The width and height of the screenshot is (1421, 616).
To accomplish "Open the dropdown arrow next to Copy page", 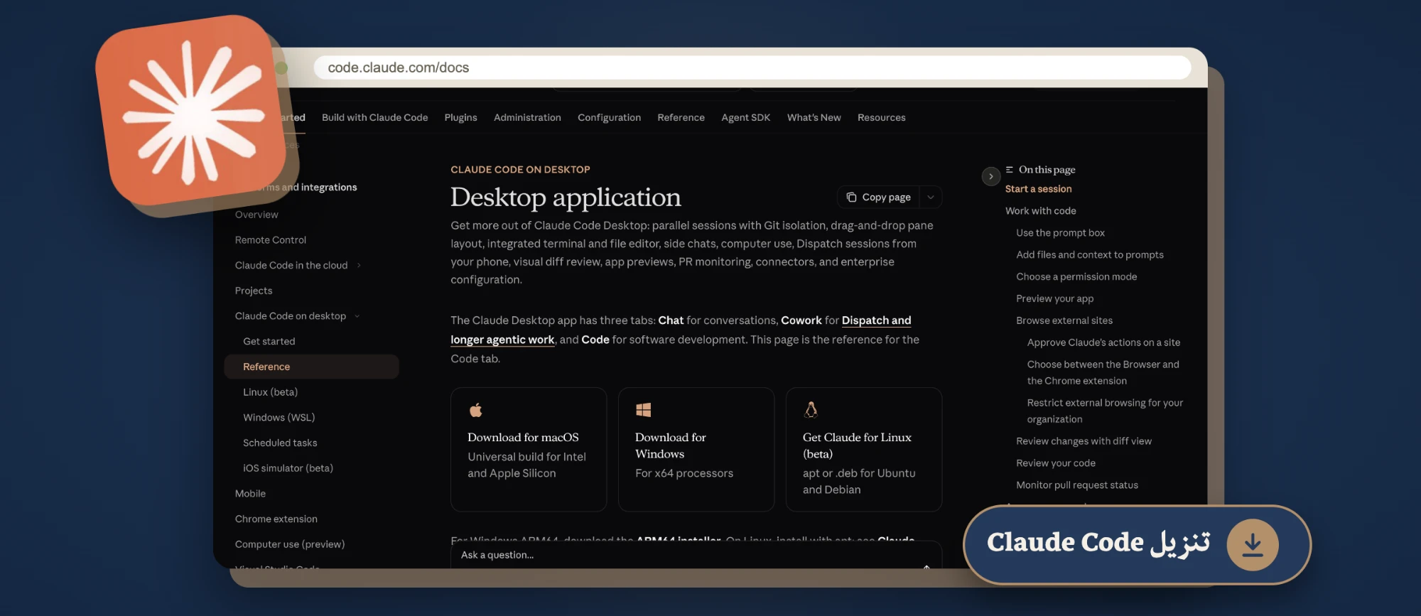I will point(931,197).
